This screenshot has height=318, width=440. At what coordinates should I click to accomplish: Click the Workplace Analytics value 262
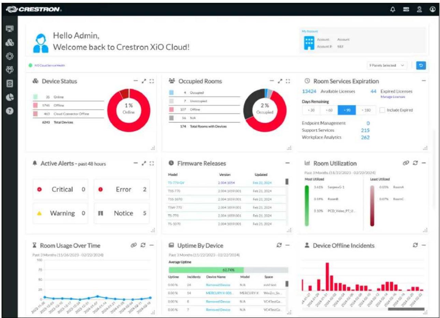(x=365, y=138)
